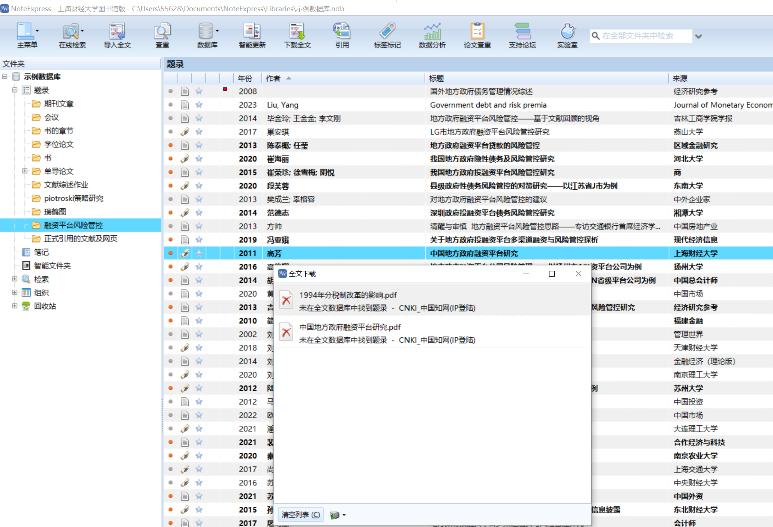773x527 pixels.
Task: Select the piotroski策略研究 folder
Action: point(74,198)
